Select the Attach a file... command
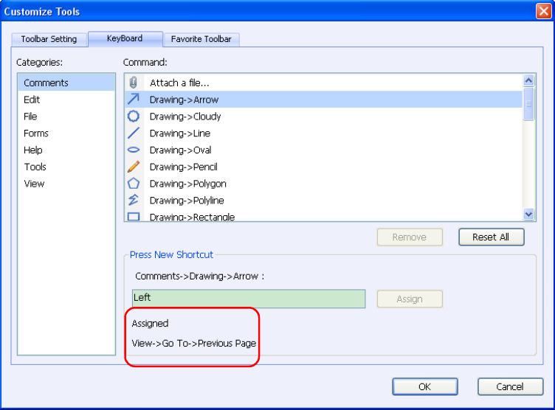This screenshot has height=410, width=555. click(323, 83)
